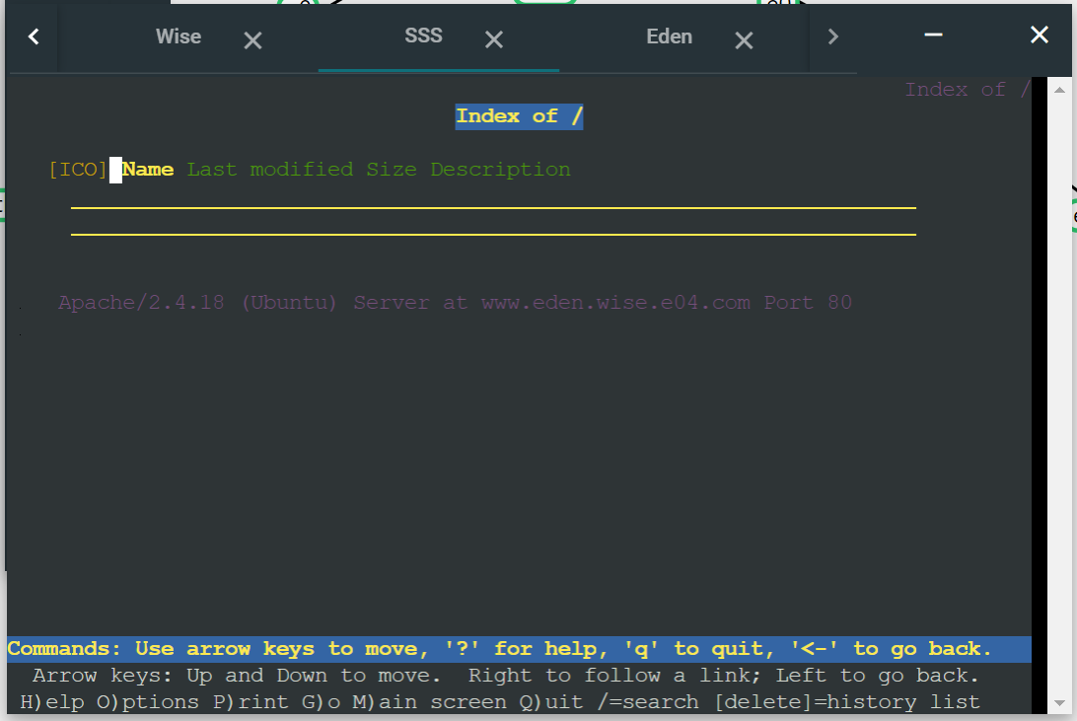This screenshot has width=1077, height=721.
Task: Switch to the Wise tab
Action: pyautogui.click(x=178, y=36)
